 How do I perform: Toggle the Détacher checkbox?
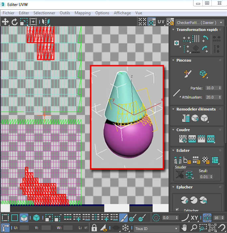point(177,209)
